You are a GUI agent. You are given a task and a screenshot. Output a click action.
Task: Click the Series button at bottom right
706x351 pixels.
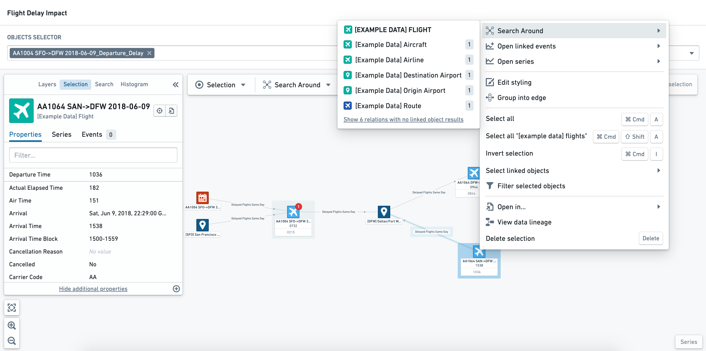pyautogui.click(x=688, y=342)
